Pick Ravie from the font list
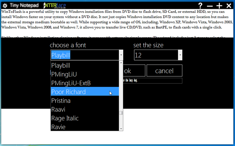The width and height of the screenshot is (235, 146). point(85,127)
